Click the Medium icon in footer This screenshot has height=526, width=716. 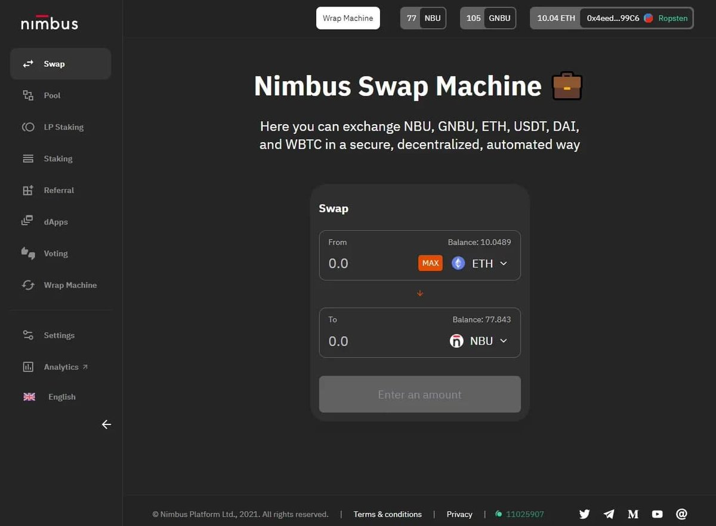pos(633,514)
